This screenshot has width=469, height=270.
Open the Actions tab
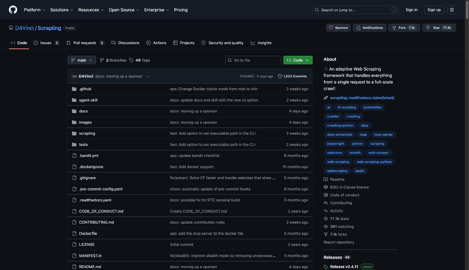(156, 43)
